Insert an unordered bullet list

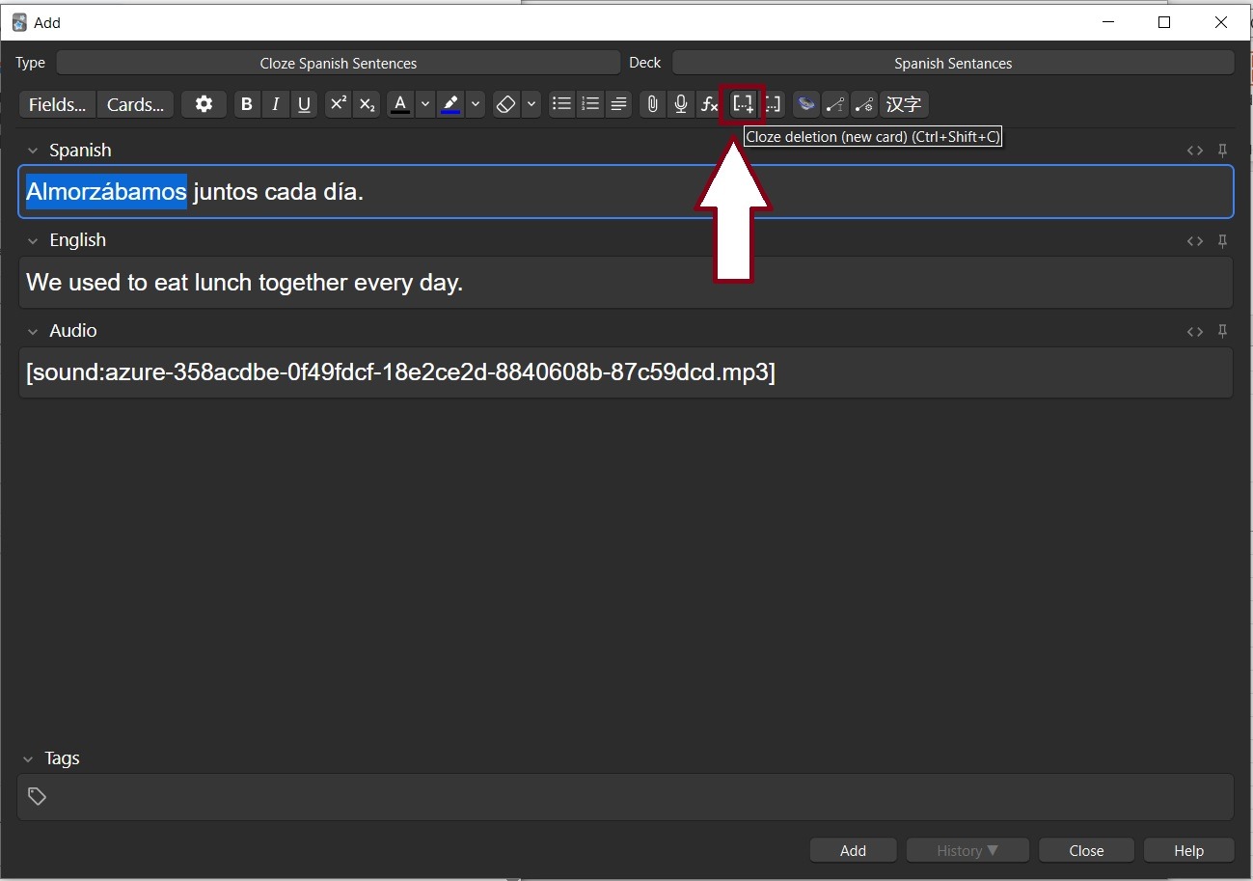click(x=561, y=104)
